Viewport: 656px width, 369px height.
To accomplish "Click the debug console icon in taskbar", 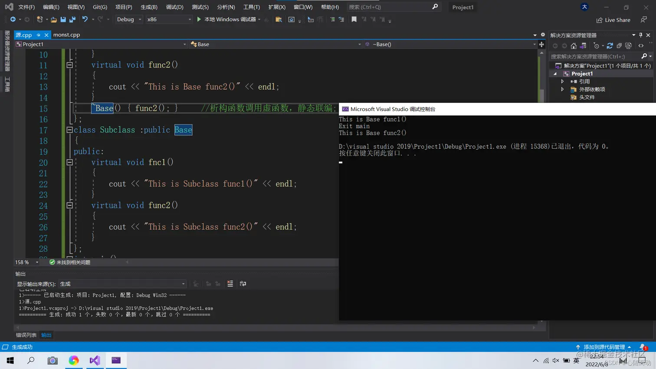I will [116, 360].
